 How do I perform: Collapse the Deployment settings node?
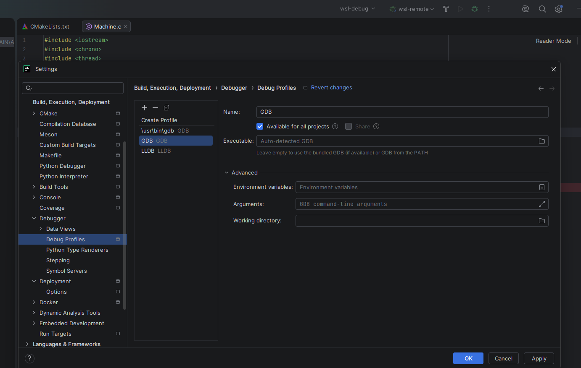pos(34,281)
